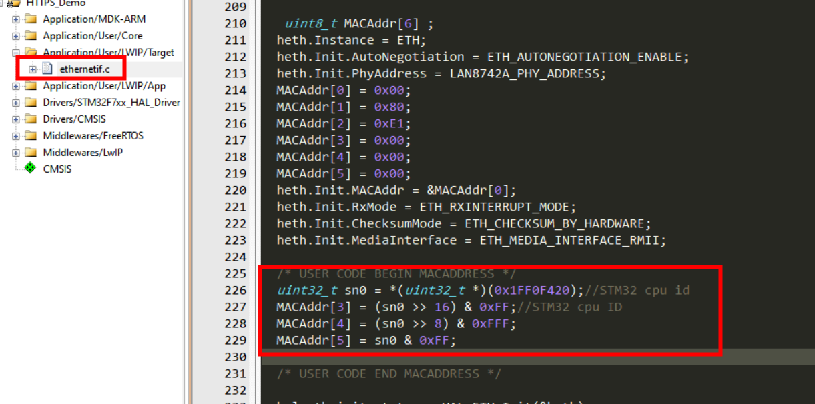815x404 pixels.
Task: Click the 'heth.Init.MACAddr = &MACAddr[0];' line
Action: point(396,190)
